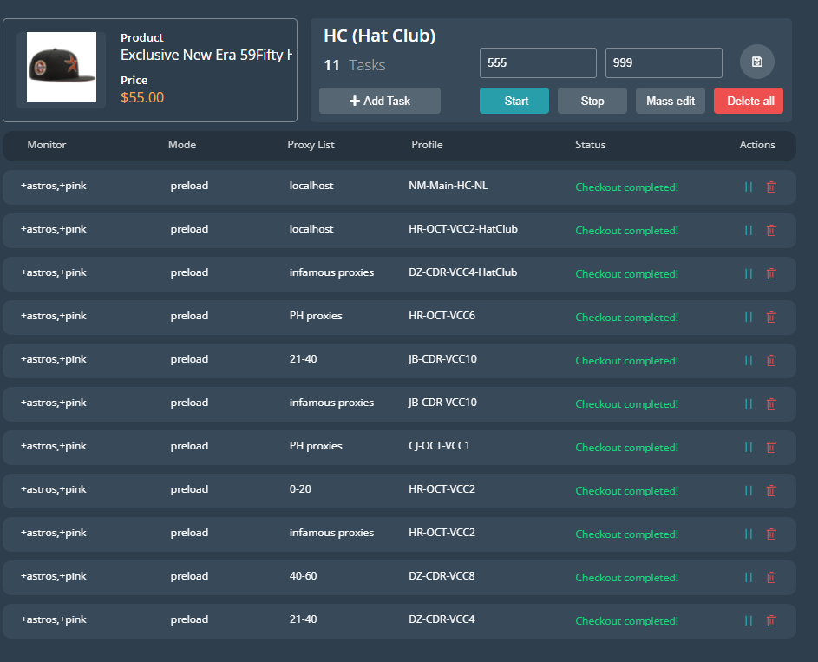818x662 pixels.
Task: Pause the JB-CDR-VCC10 task with 21-40 proxy
Action: point(748,360)
